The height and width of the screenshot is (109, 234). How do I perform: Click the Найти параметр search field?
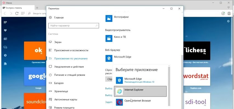click(74, 26)
